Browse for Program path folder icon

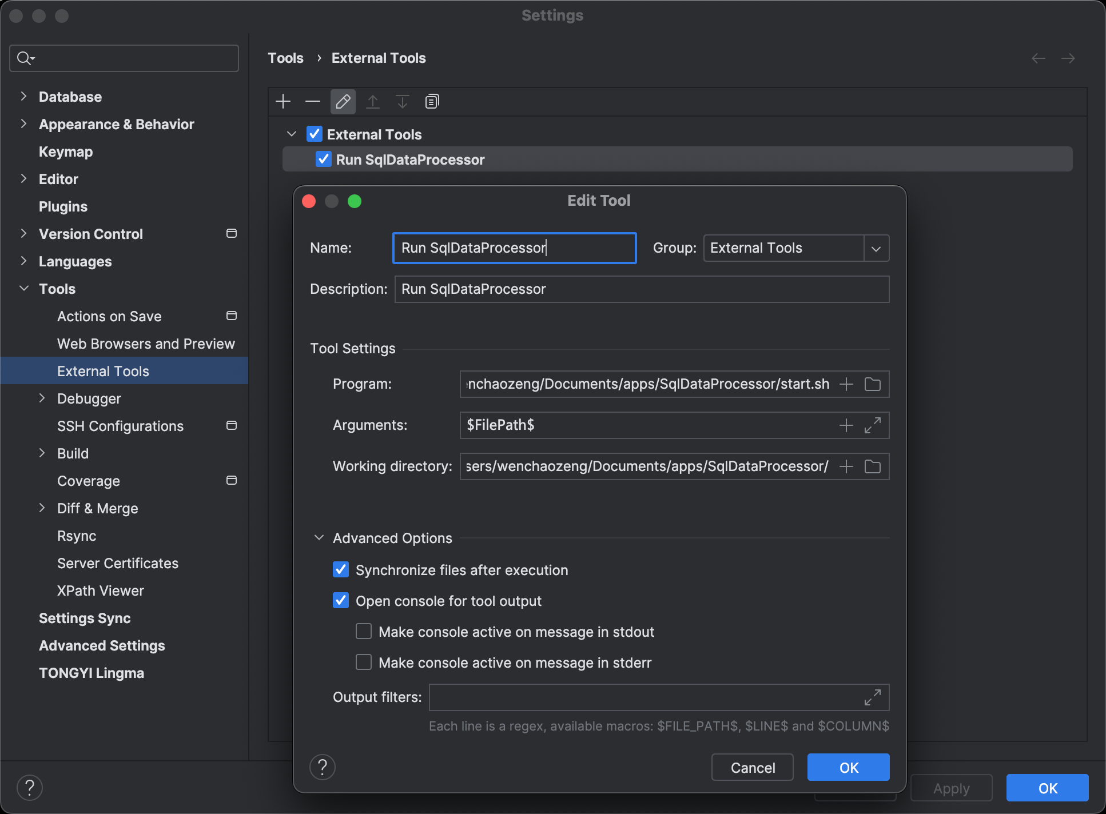pyautogui.click(x=872, y=384)
